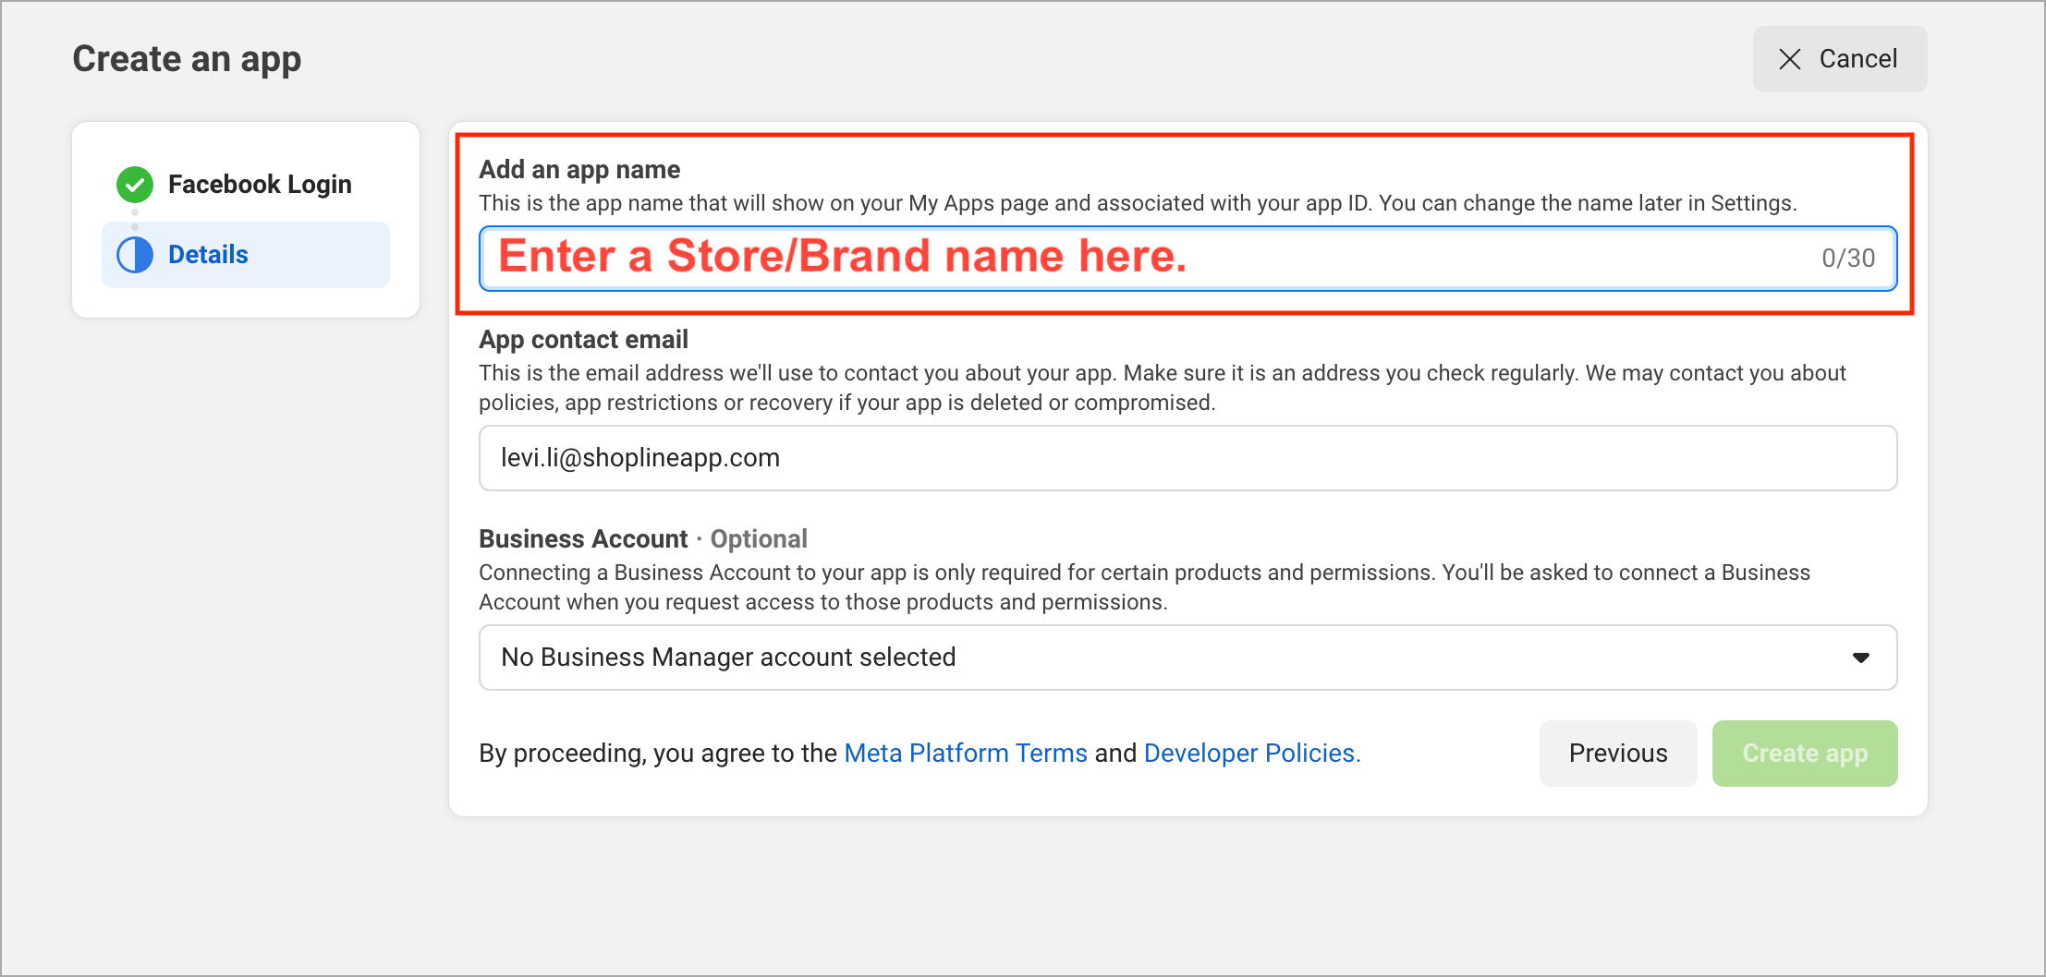
Task: Click the Cancel button
Action: (x=1839, y=59)
